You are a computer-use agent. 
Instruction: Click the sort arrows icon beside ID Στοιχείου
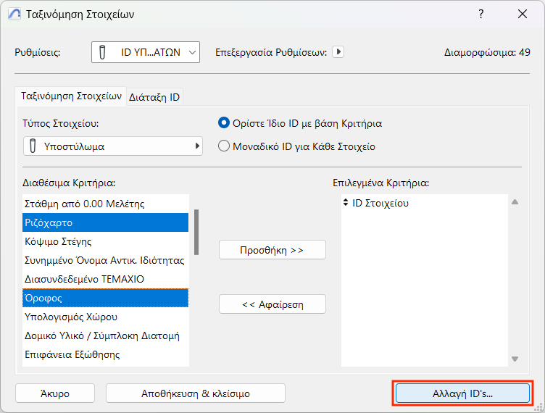point(345,204)
